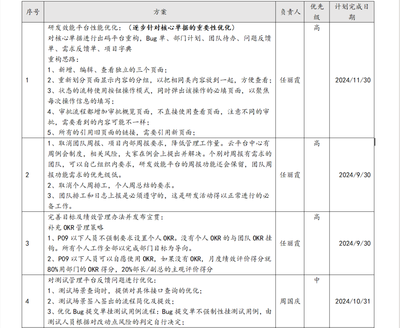Click the 方案 column header cell

click(x=160, y=12)
